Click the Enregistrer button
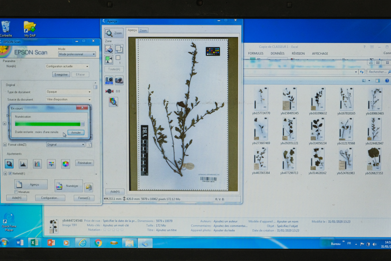The image size is (391, 261). pyautogui.click(x=61, y=74)
